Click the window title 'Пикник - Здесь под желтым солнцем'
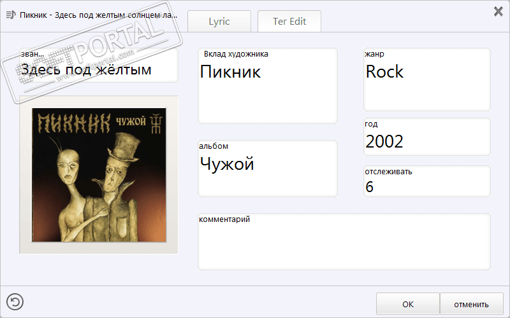This screenshot has width=510, height=318. [99, 15]
